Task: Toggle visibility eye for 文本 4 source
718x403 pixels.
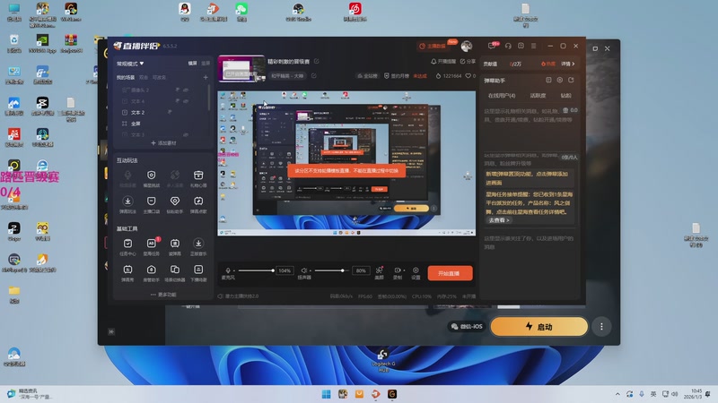Action: click(x=186, y=101)
